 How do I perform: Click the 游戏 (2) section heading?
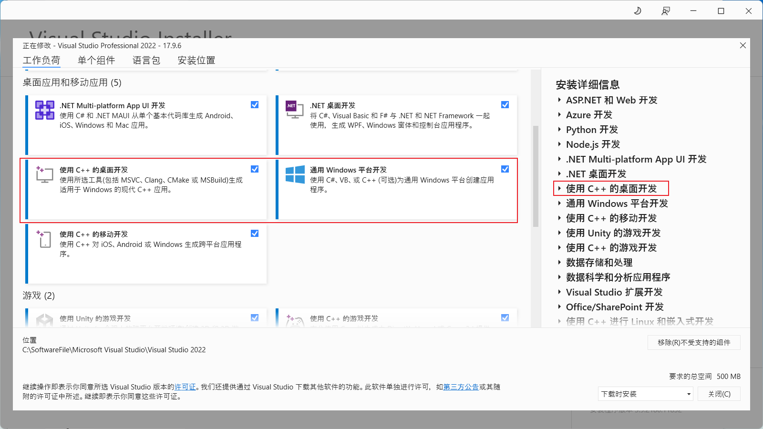pos(39,296)
